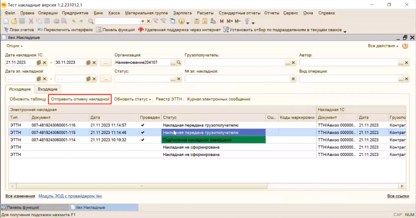This screenshot has height=218, width=416.
Task: Open the Модуль ЭОД с провайдером ilex link
Action: coord(70,196)
